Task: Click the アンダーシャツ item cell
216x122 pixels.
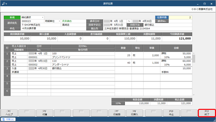Action: click(x=83, y=65)
